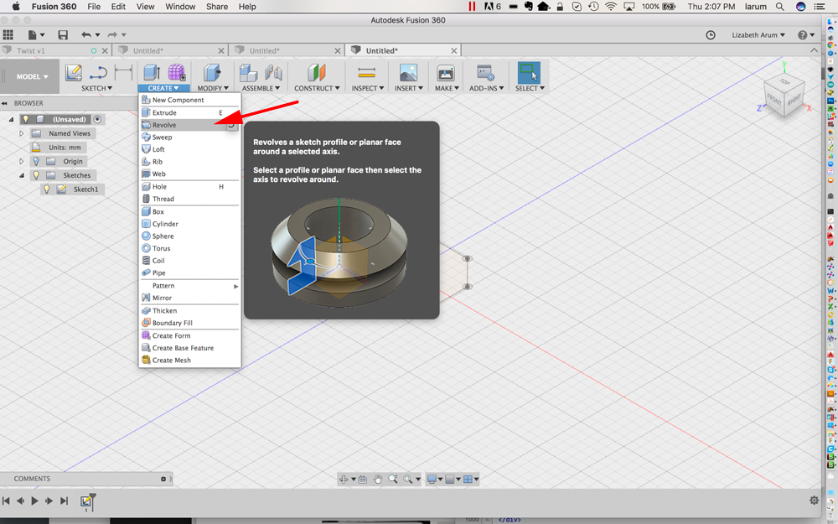The height and width of the screenshot is (524, 838).
Task: Select the Sketch1 feature in the timeline
Action: [x=85, y=501]
